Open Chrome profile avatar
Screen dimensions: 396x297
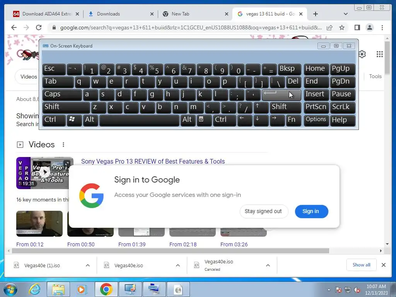(370, 27)
